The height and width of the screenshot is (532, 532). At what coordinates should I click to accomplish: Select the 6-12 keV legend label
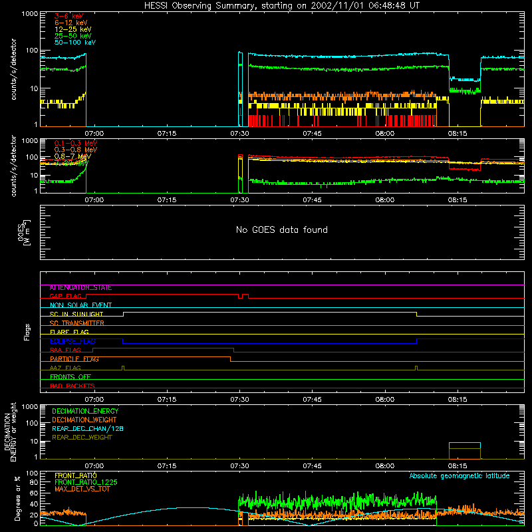pyautogui.click(x=71, y=23)
